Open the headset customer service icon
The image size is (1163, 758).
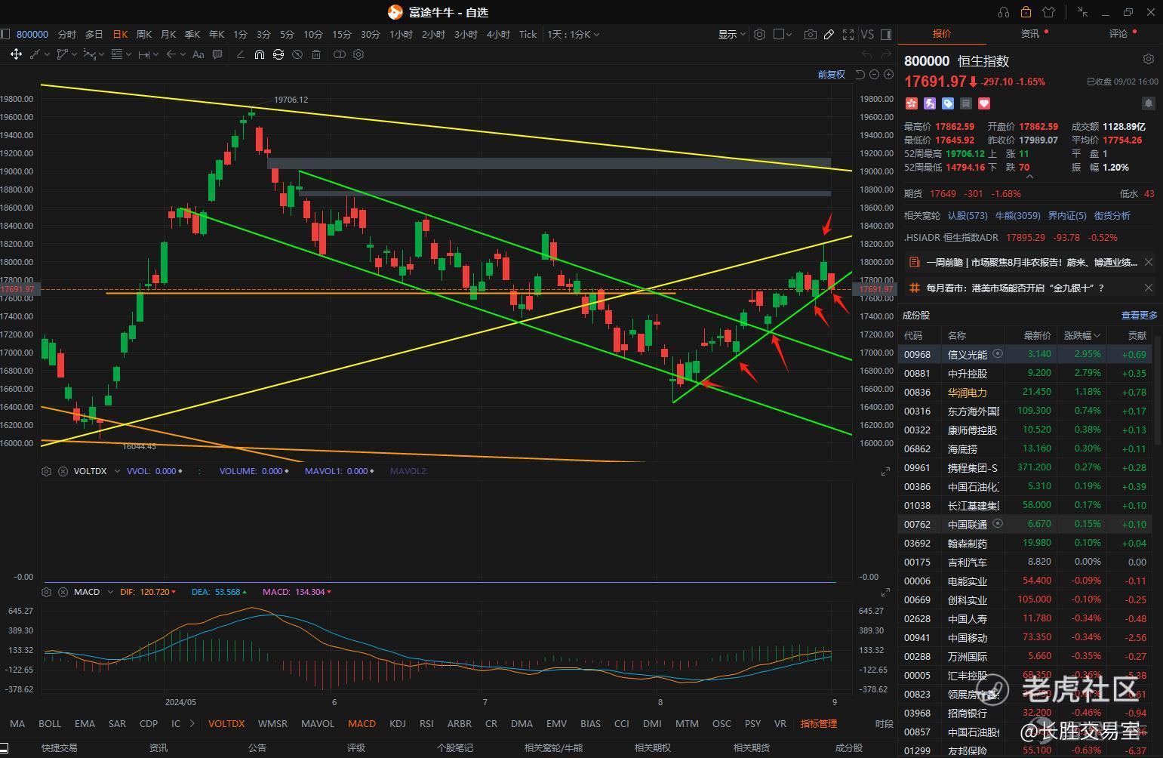pos(1003,12)
